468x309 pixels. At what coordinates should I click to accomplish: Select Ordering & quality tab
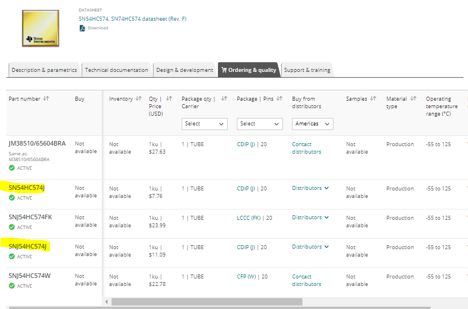pos(249,70)
